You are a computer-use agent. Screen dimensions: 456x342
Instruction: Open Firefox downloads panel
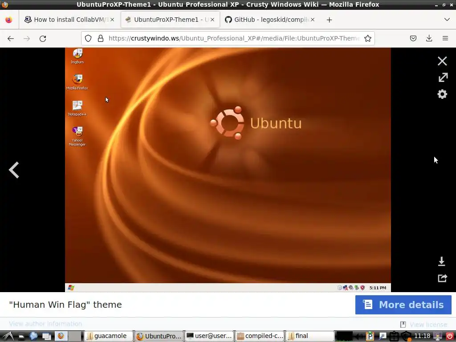pyautogui.click(x=429, y=38)
